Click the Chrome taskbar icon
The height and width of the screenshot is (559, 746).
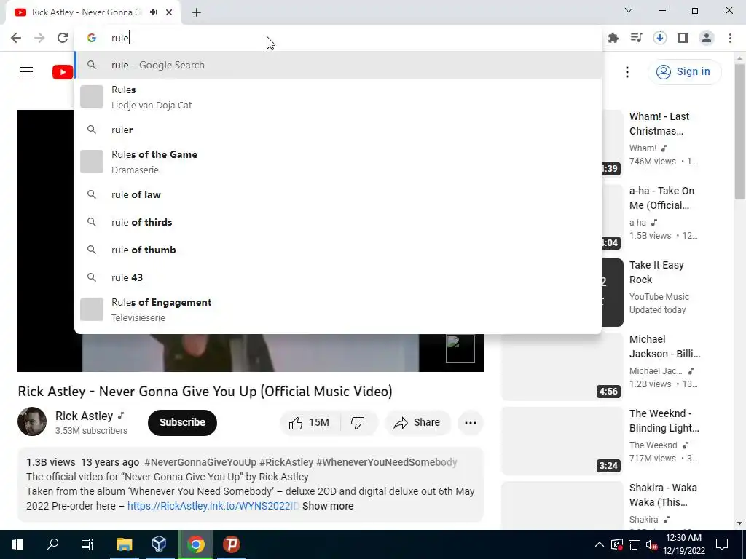tap(195, 544)
